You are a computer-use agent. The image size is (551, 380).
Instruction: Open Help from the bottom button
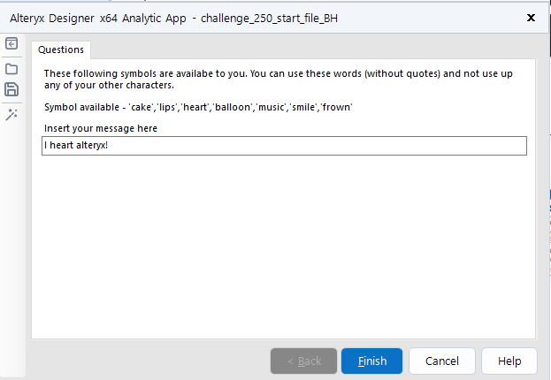(509, 361)
